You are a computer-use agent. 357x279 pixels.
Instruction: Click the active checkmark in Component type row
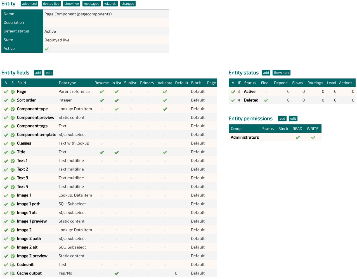click(6, 109)
